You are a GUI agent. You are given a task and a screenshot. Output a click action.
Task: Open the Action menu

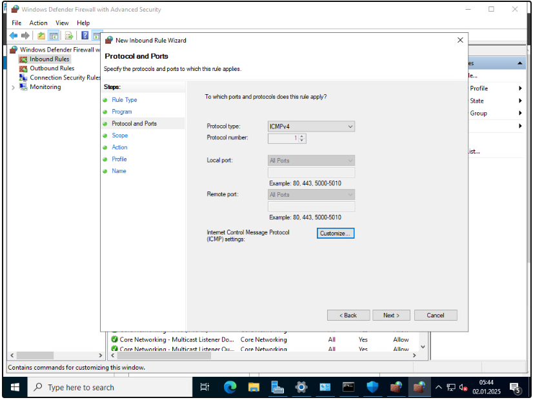(x=39, y=23)
